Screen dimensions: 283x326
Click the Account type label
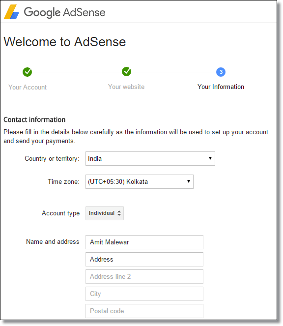tap(60, 213)
